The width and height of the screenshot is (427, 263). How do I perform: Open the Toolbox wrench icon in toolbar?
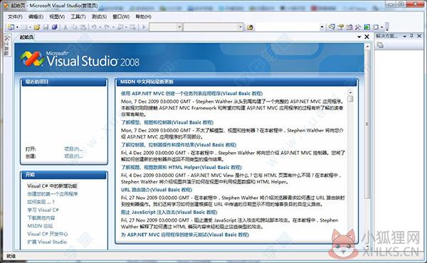point(358,27)
